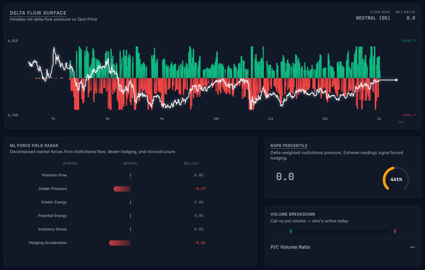The width and height of the screenshot is (425, 270).
Task: Expand the NOPE PERCENTILE panel header
Action: coord(289,146)
